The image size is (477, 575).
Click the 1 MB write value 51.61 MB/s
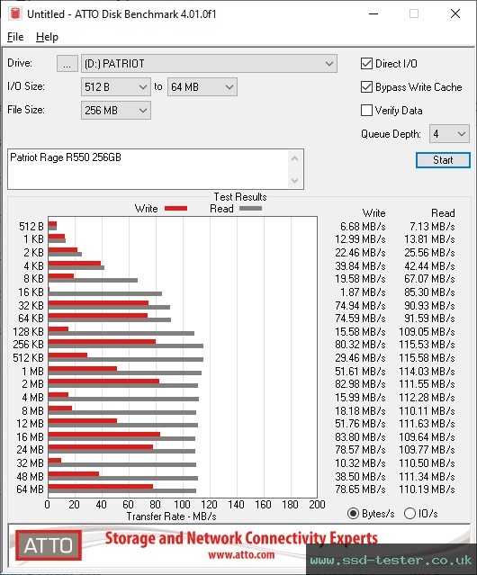360,372
